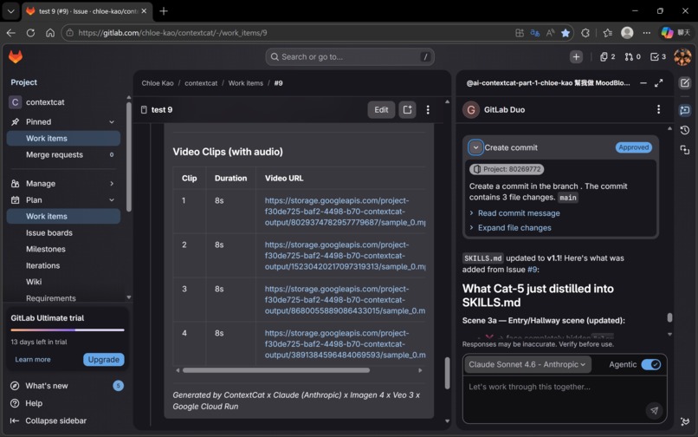Open Merge requests in sidebar
Viewport: 698px width, 437px height.
63,154
